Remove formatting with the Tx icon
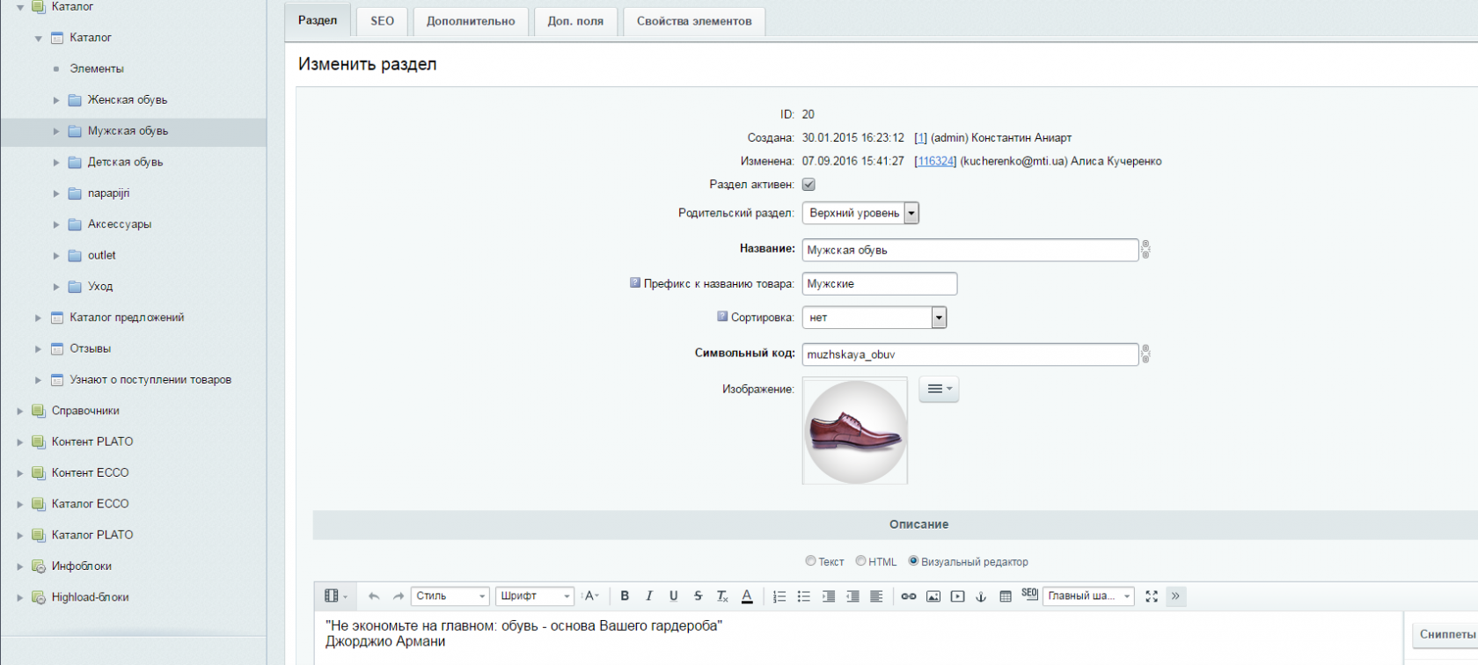 (x=722, y=596)
